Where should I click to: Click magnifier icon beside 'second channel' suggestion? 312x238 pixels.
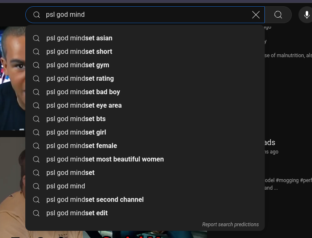(36, 200)
